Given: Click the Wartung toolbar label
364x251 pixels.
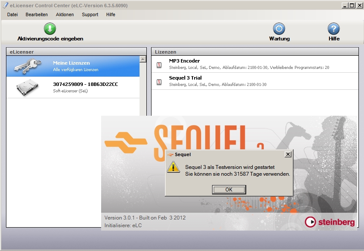Looking at the screenshot, I should click(279, 39).
